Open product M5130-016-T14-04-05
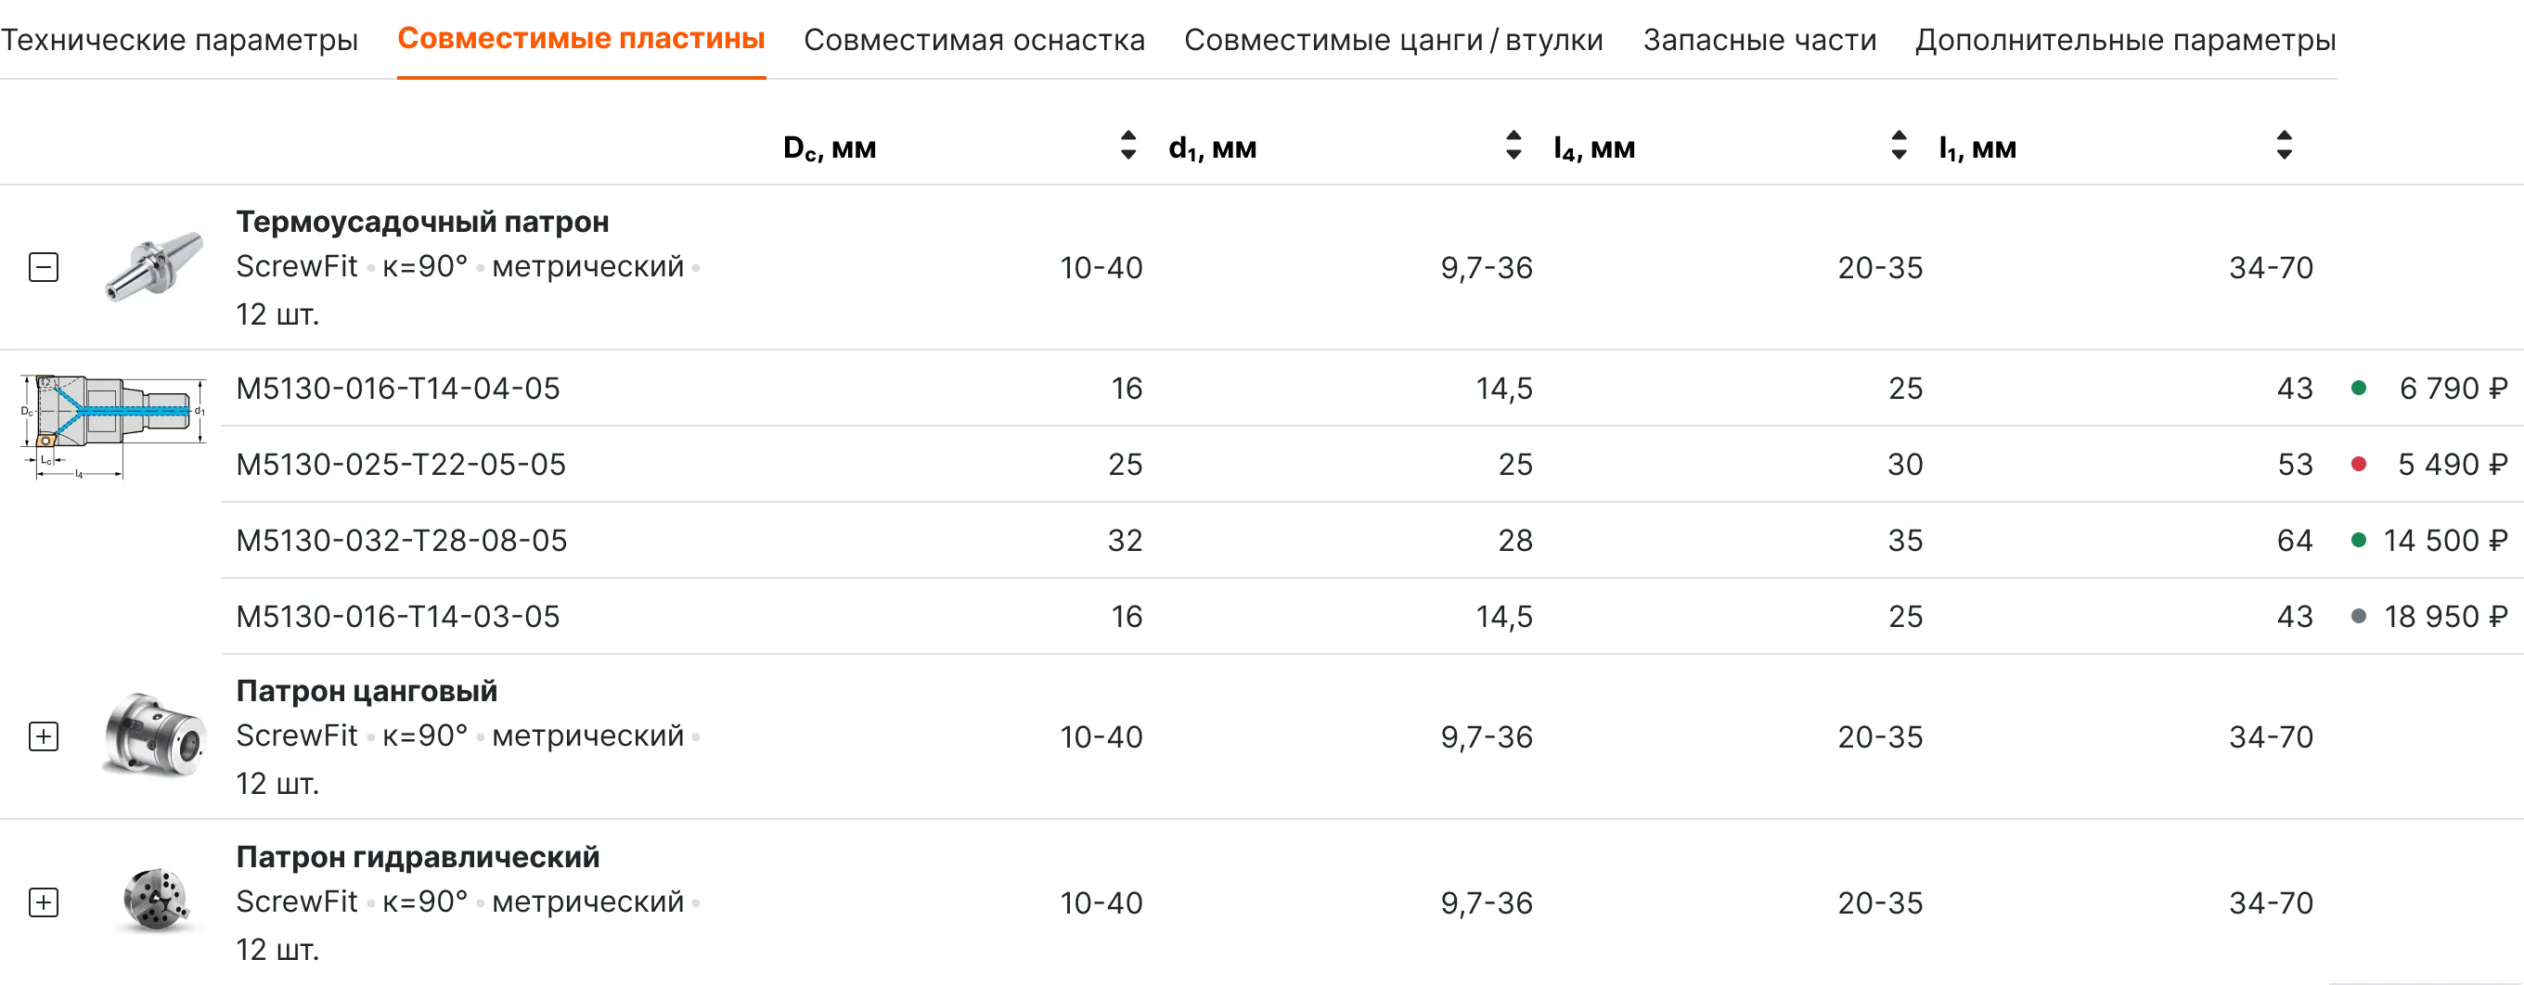 tap(398, 389)
